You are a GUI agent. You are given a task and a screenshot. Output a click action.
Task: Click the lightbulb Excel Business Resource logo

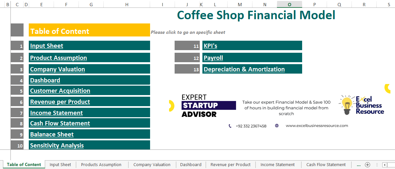(x=362, y=105)
